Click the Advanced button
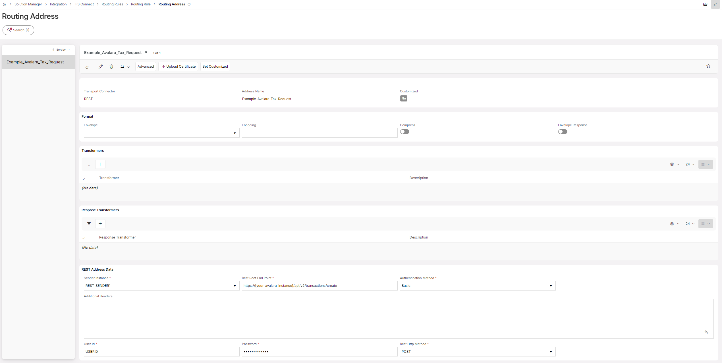Viewport: 722px width, 363px height. pos(146,67)
